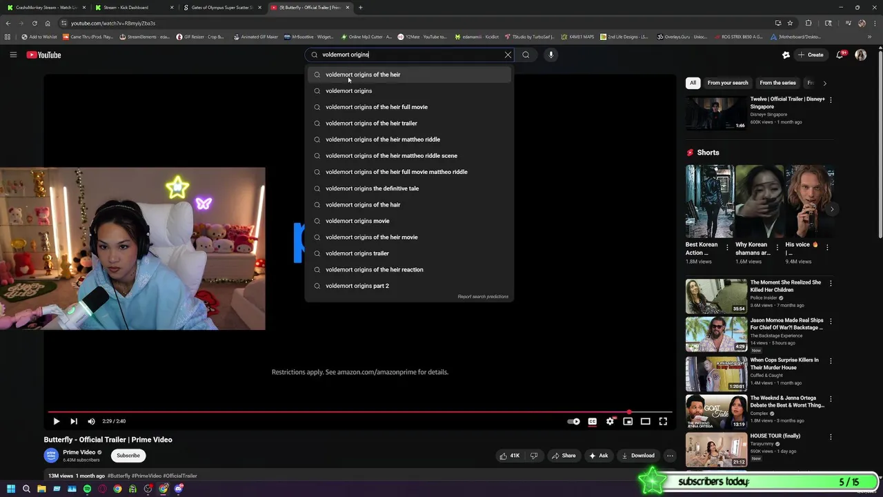Pick the 'voldemort origins of the hair' suggestion
Image resolution: width=883 pixels, height=497 pixels.
tap(408, 204)
